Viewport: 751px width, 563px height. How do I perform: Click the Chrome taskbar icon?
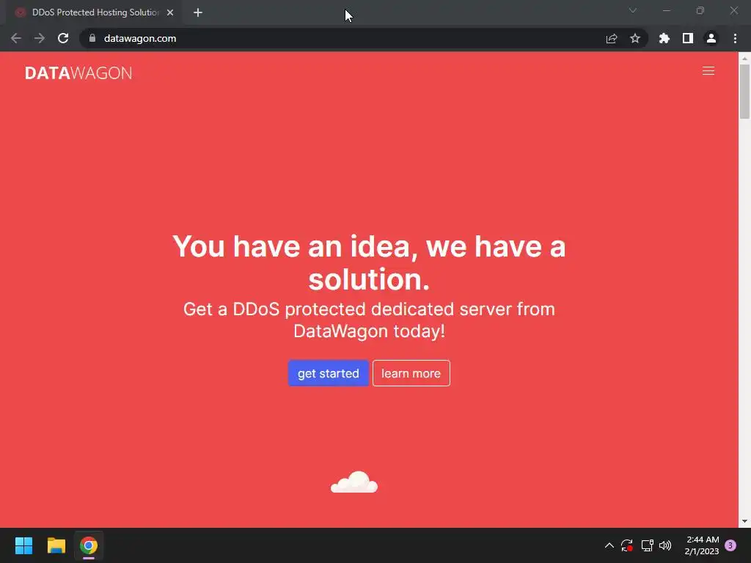[89, 545]
